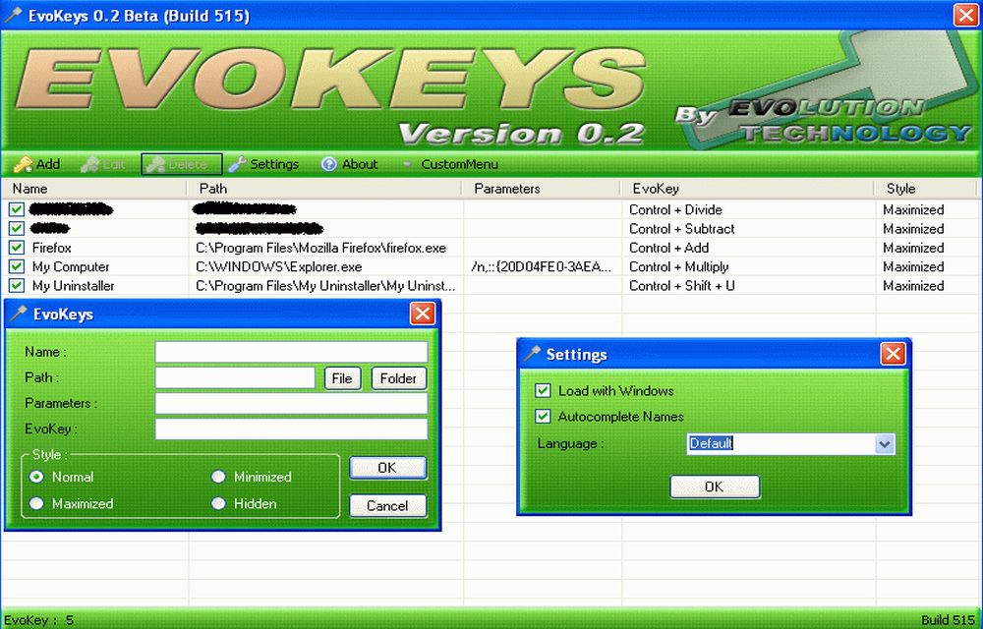The image size is (983, 629).
Task: Click the My Uninstaller program path cell
Action: (x=325, y=286)
